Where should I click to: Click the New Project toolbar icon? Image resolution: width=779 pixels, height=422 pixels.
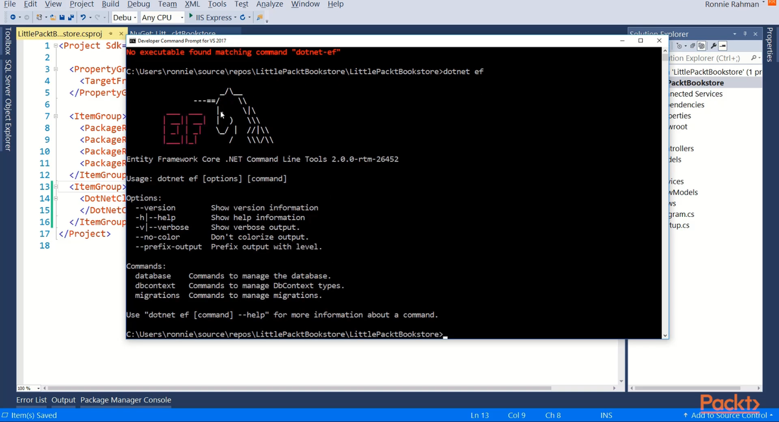[40, 18]
